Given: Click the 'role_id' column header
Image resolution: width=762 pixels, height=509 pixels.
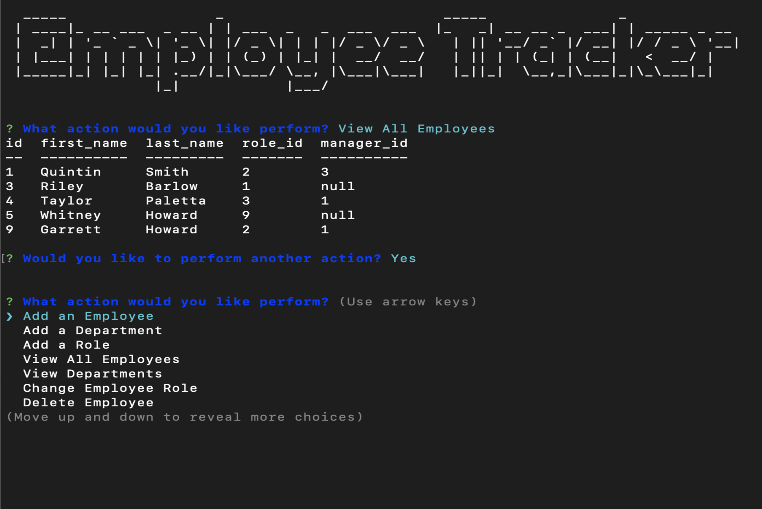Looking at the screenshot, I should [272, 143].
